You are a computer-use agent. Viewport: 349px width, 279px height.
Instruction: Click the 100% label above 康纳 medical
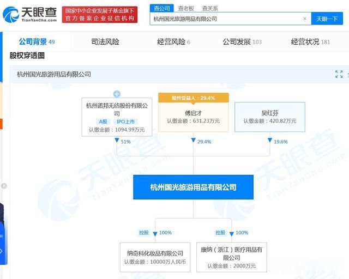[242, 233]
